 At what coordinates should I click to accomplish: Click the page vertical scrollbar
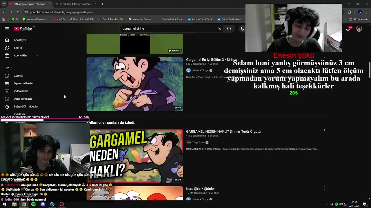(x=369, y=70)
